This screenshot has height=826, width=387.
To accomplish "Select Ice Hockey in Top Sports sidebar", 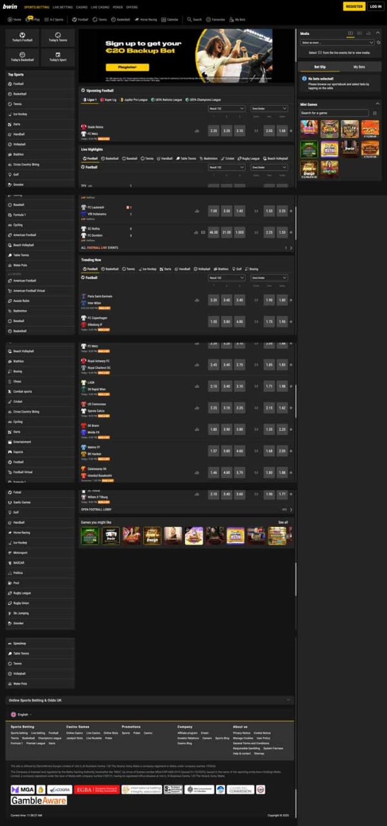I will click(40, 114).
